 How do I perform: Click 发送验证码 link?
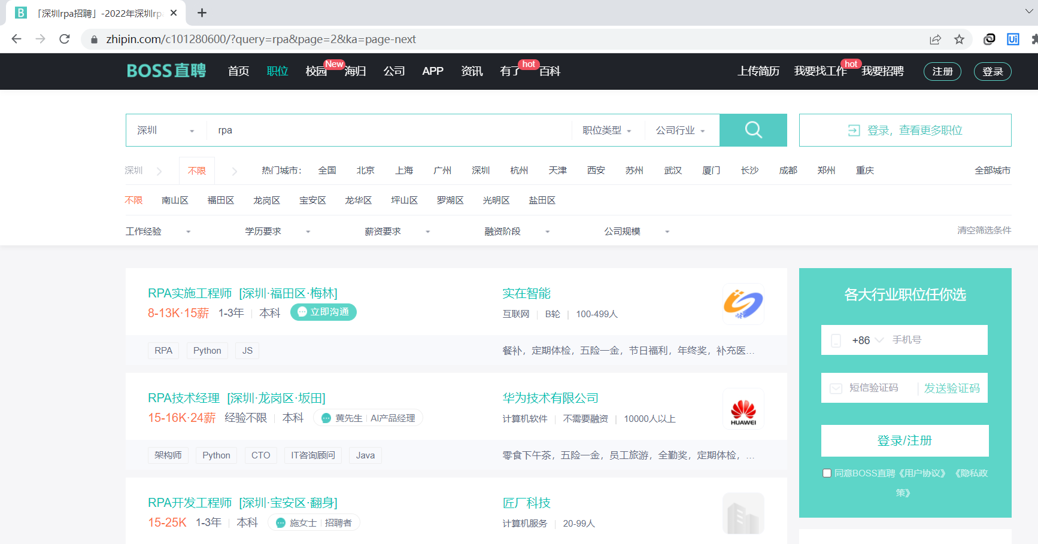[952, 388]
